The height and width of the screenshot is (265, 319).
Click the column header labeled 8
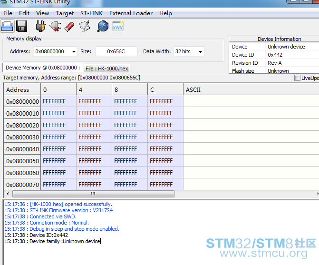tap(130, 89)
